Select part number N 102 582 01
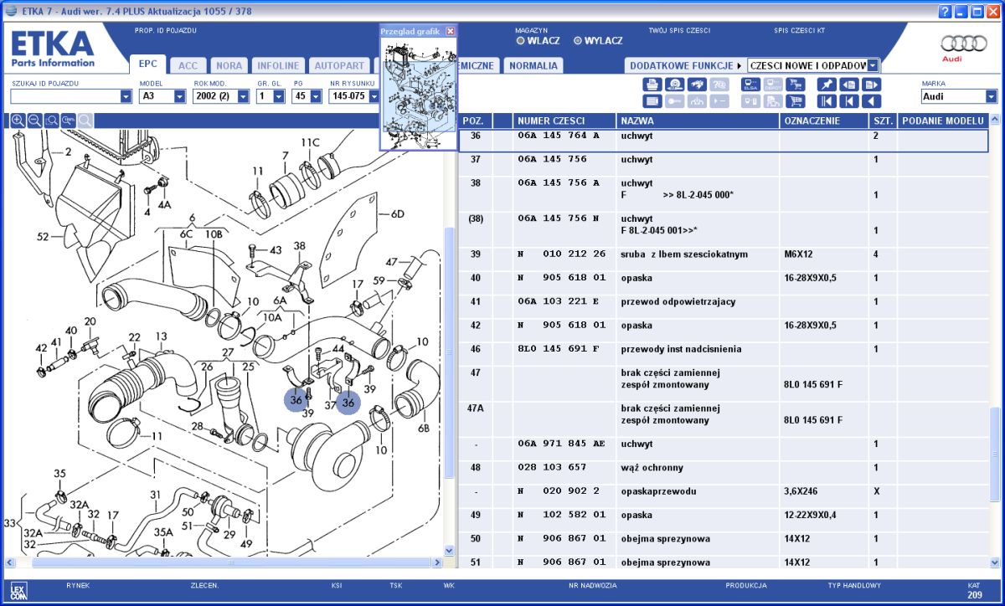The width and height of the screenshot is (1005, 606). 561,515
